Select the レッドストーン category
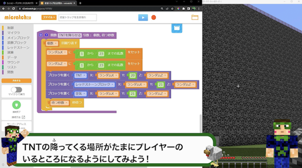The height and width of the screenshot is (168, 302). point(18,48)
